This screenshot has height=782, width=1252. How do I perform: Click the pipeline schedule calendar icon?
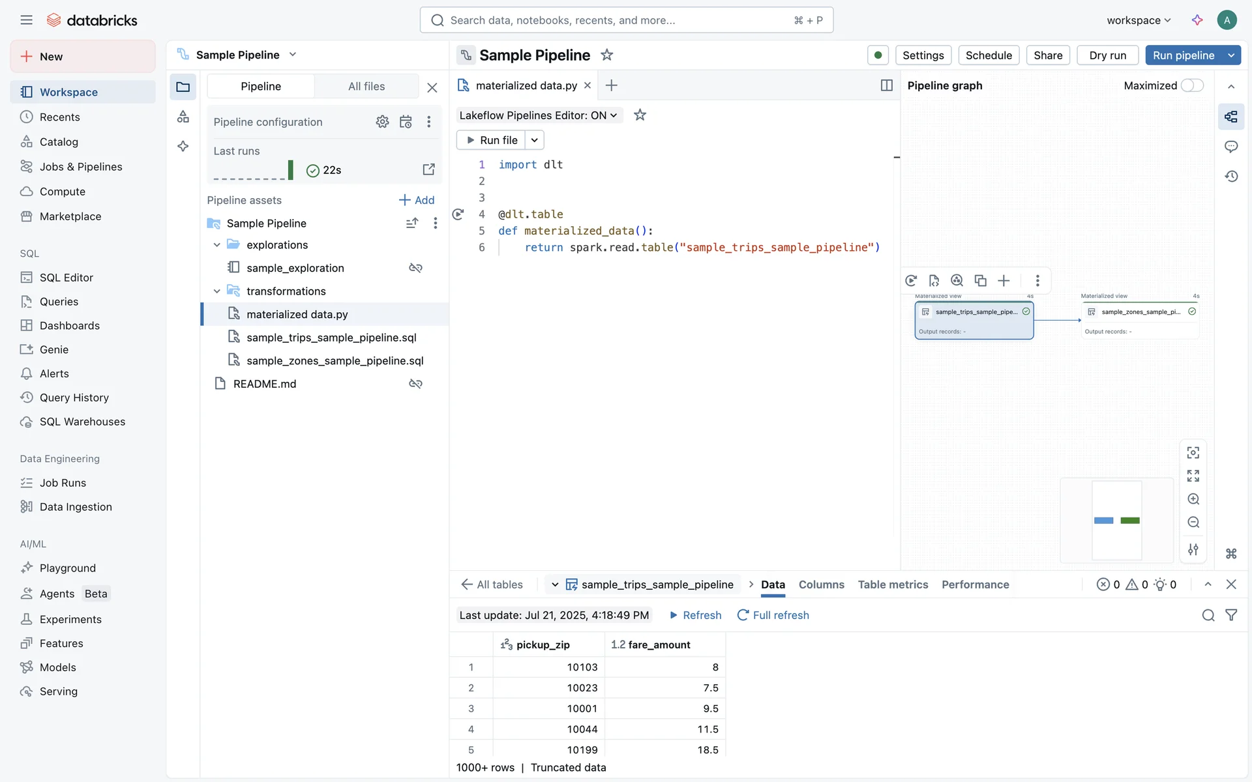[406, 122]
